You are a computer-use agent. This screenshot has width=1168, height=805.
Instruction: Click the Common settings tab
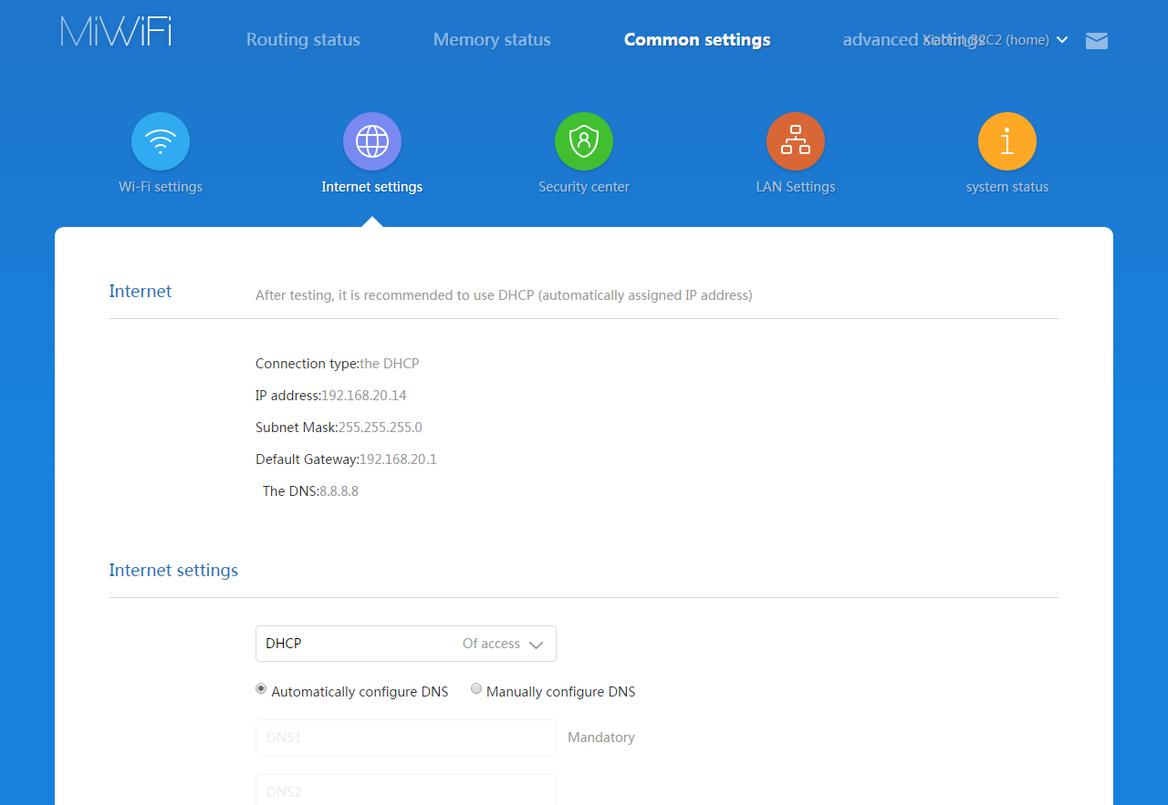click(697, 40)
